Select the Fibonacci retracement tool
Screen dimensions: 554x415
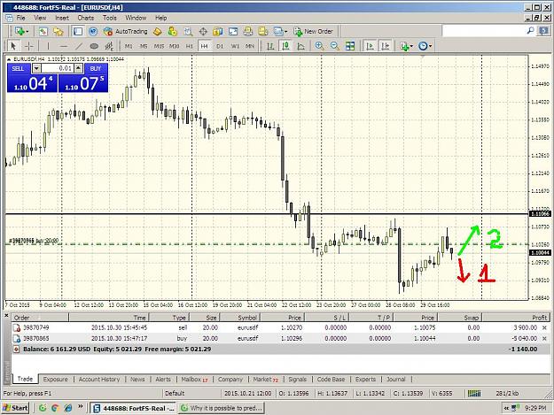point(109,46)
